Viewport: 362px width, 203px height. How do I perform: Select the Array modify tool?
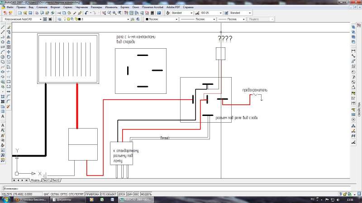coord(9,47)
